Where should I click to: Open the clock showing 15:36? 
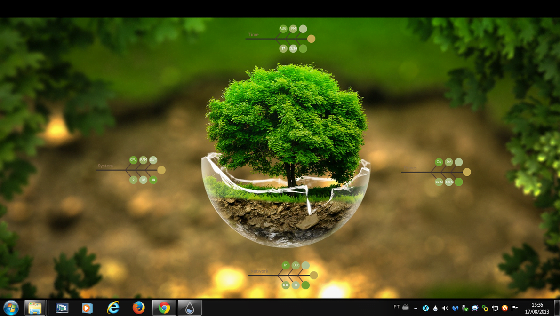tap(537, 308)
